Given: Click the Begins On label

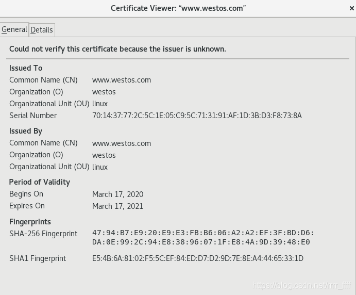Looking at the screenshot, I should (26, 194).
